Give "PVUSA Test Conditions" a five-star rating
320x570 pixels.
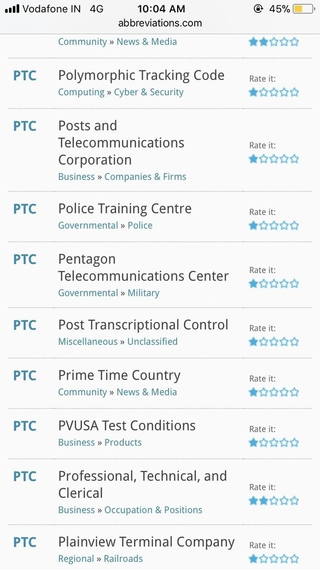coord(294,442)
